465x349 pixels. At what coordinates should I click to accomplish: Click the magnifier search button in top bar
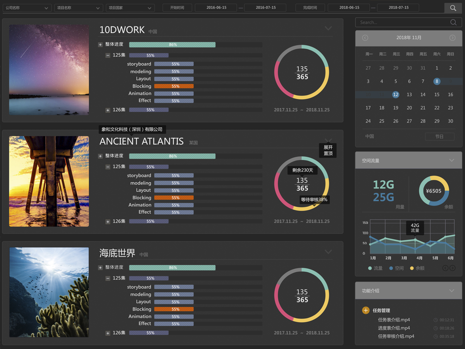(453, 8)
